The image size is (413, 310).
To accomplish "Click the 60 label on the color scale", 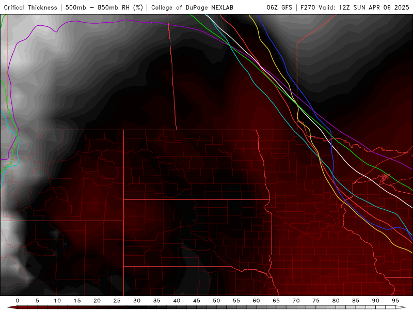I will (x=256, y=301).
